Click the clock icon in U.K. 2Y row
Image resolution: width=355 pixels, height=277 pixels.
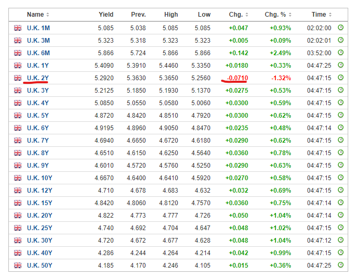point(340,78)
